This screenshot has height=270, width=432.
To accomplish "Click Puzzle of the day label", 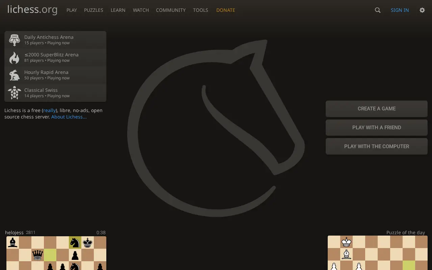I will click(406, 233).
